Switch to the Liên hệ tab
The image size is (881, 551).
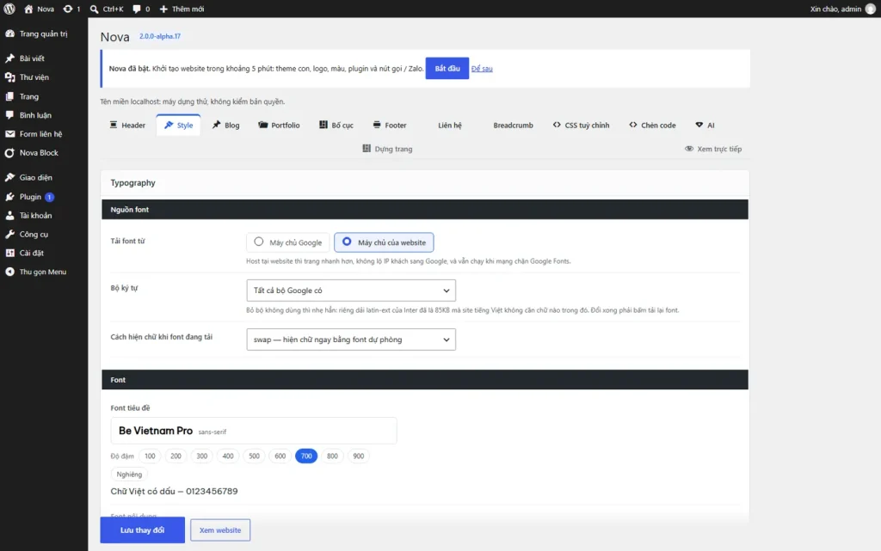(450, 126)
